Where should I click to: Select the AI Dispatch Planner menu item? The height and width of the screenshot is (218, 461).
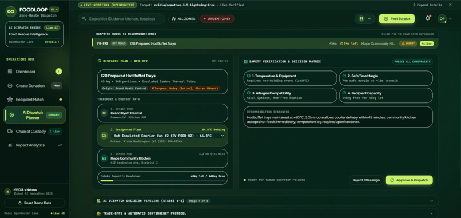(34, 115)
